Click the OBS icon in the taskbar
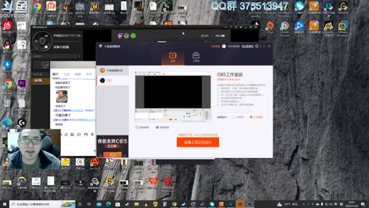 pyautogui.click(x=250, y=204)
